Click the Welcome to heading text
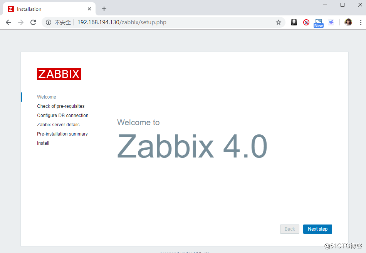366x253 pixels. pos(138,122)
